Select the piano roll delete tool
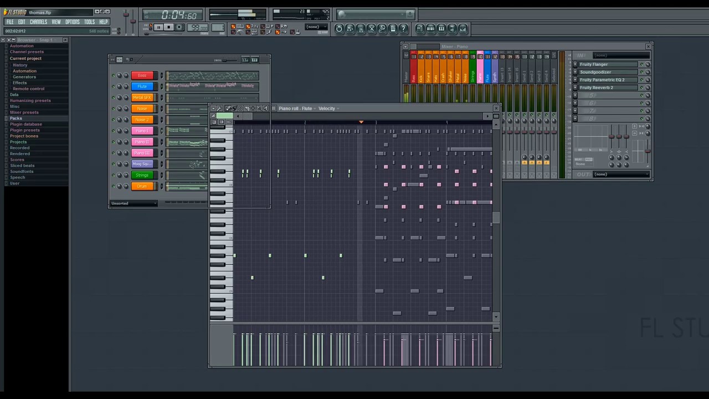This screenshot has height=399, width=709. tap(240, 109)
